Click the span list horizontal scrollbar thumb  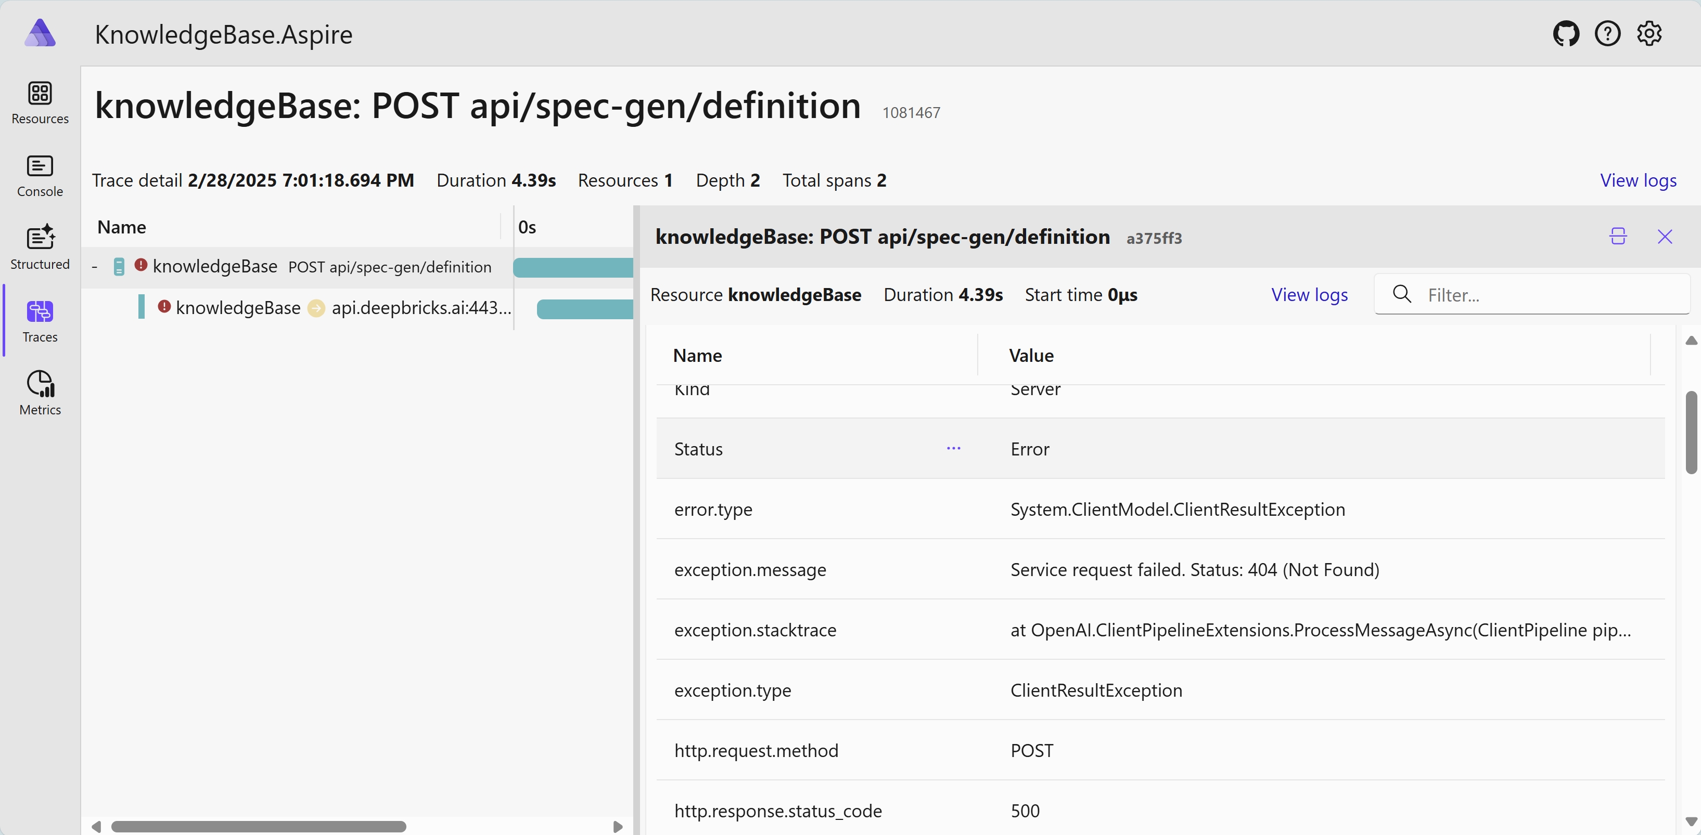pos(258,827)
